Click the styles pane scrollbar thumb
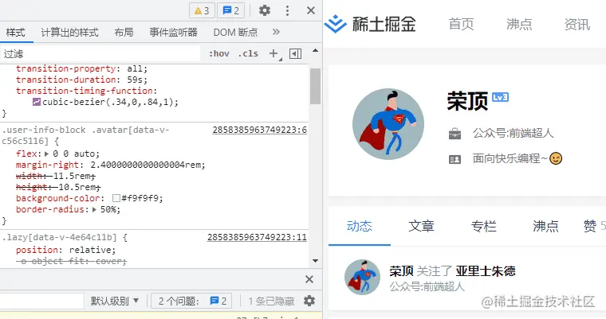606x319 pixels. coord(316,87)
